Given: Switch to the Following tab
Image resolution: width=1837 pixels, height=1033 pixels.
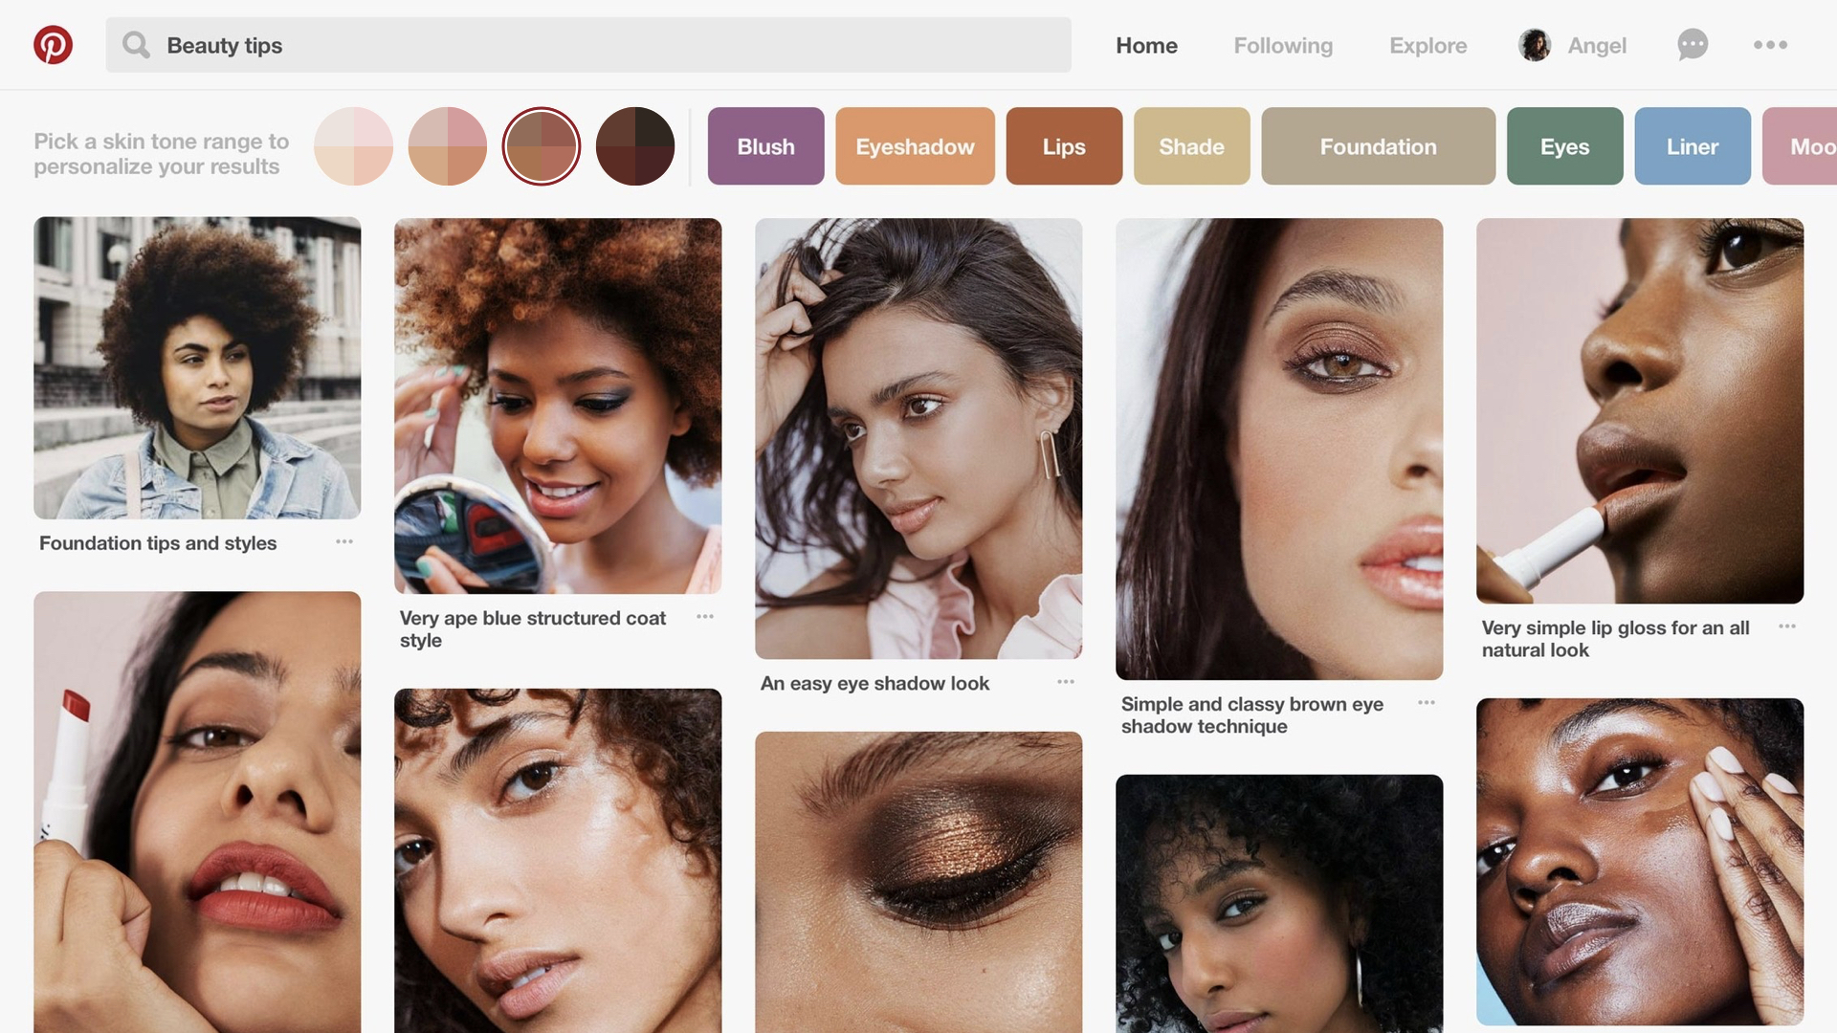Looking at the screenshot, I should point(1283,45).
